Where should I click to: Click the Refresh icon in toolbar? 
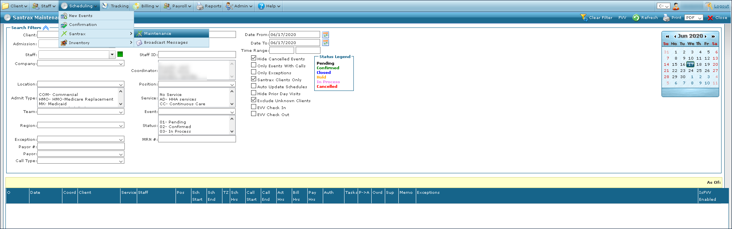coord(636,18)
